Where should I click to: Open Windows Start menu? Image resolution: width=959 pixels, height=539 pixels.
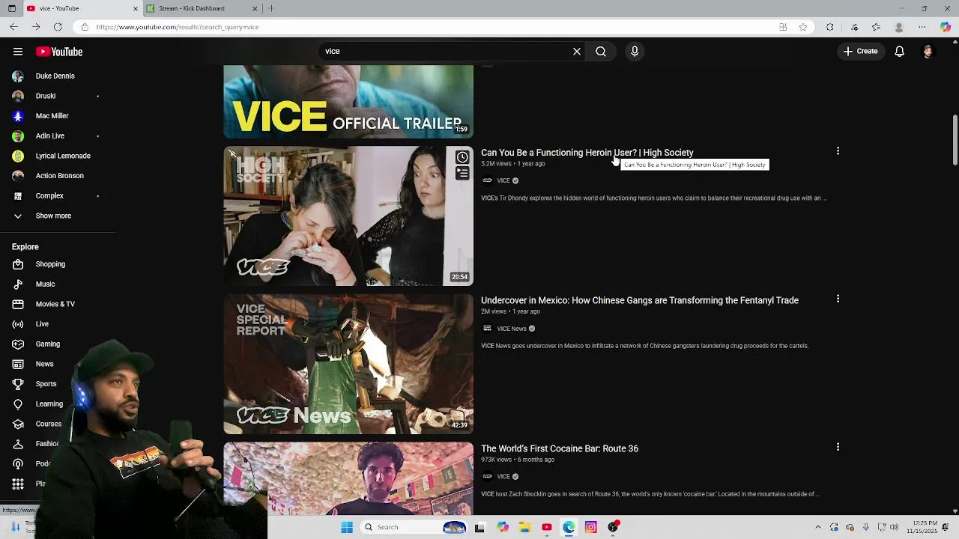(347, 527)
